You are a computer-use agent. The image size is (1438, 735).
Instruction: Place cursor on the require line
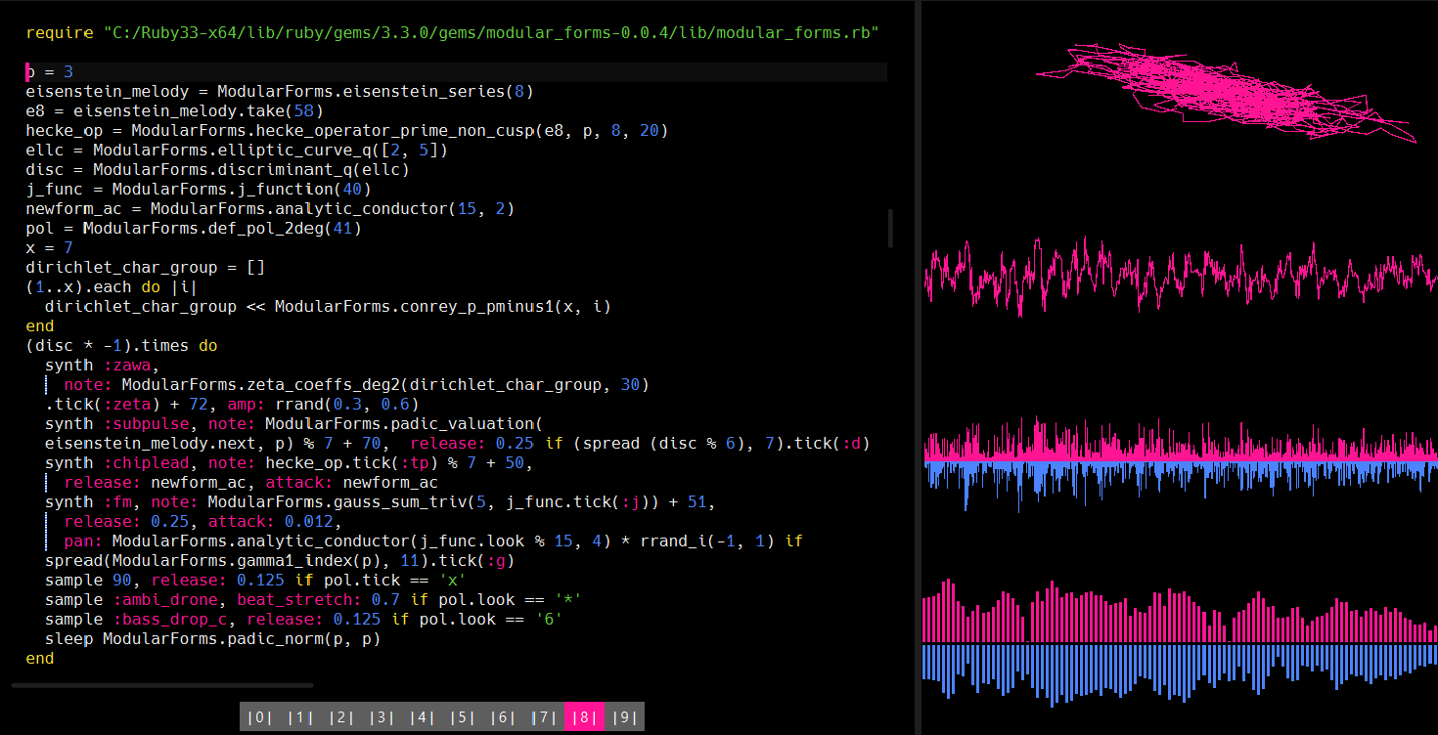pyautogui.click(x=452, y=33)
